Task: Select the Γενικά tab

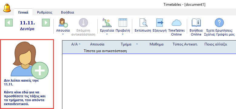Action: coord(23,12)
